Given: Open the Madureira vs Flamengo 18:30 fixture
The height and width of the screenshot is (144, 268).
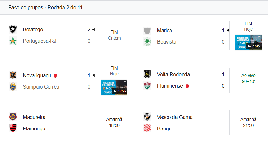Looking at the screenshot, I should click(x=114, y=122).
